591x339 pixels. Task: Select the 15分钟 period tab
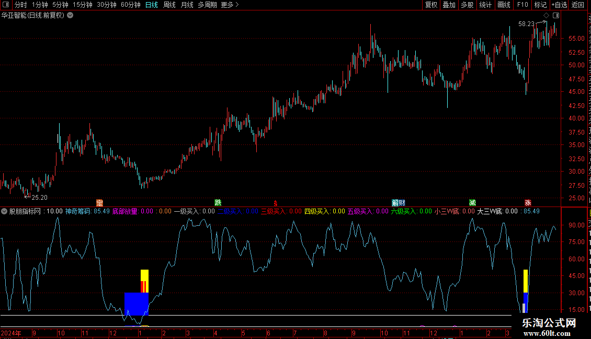click(83, 5)
